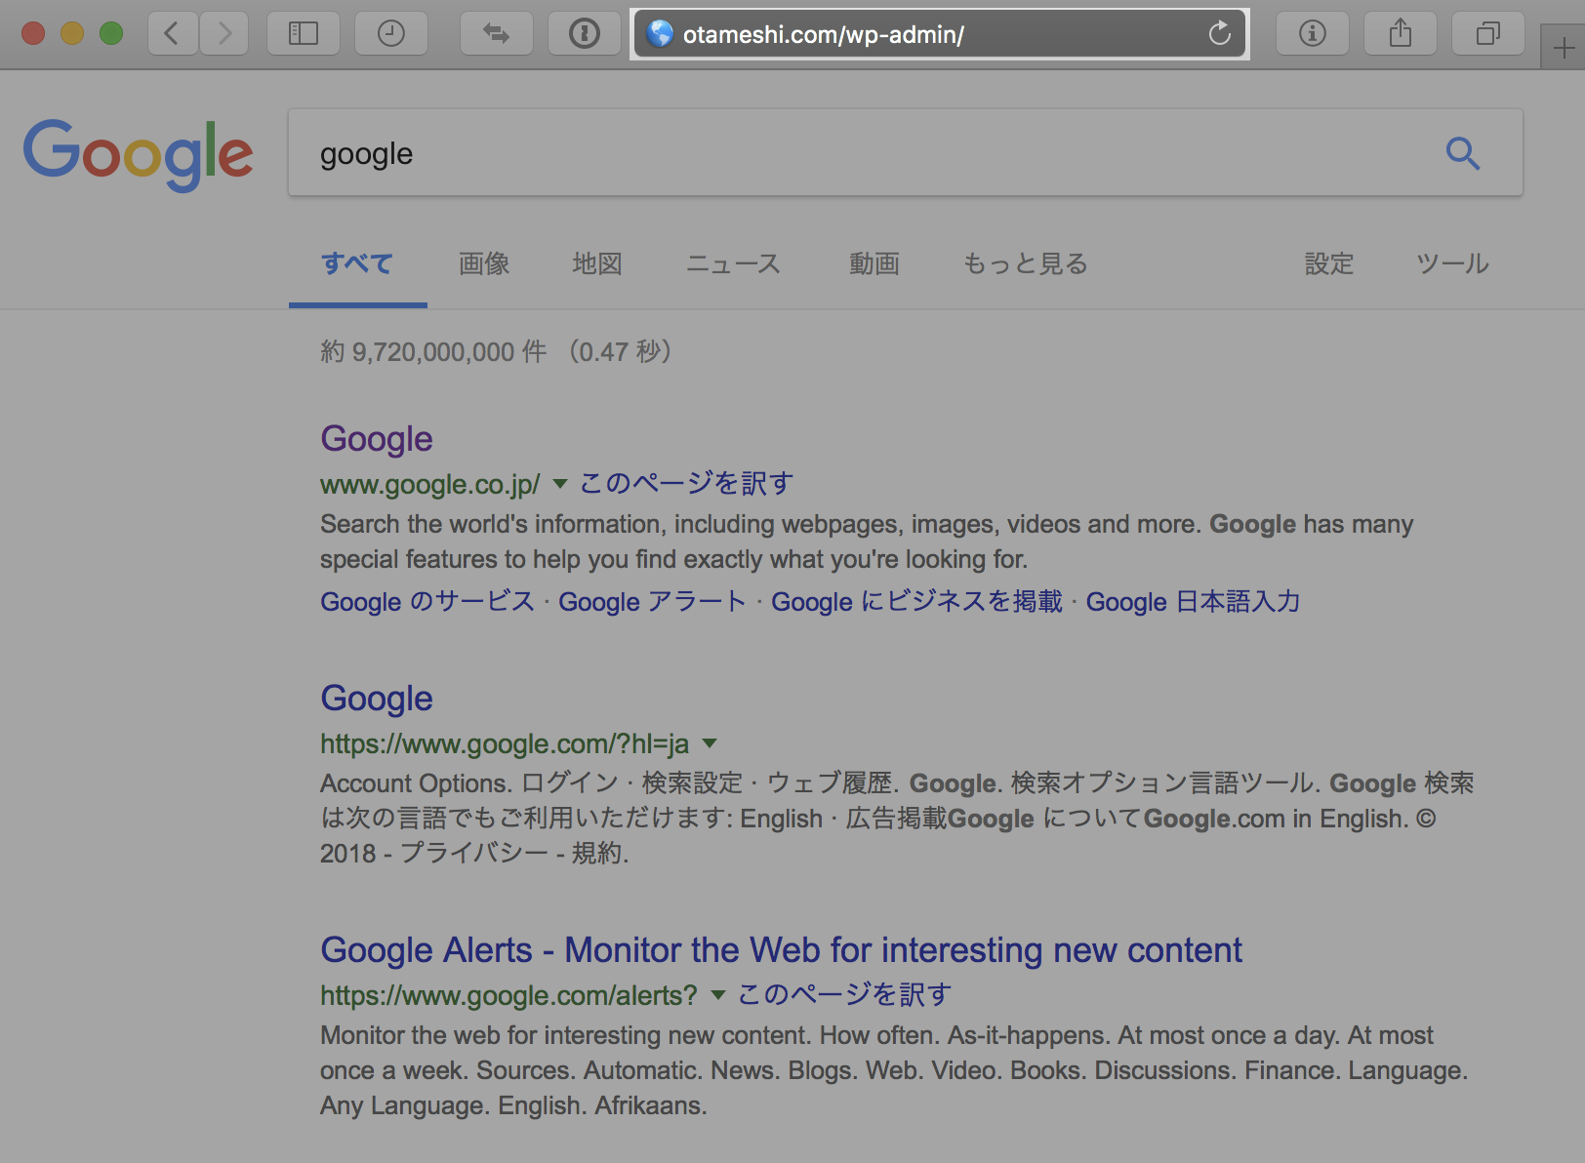Click the globe icon in address bar

pos(661,34)
